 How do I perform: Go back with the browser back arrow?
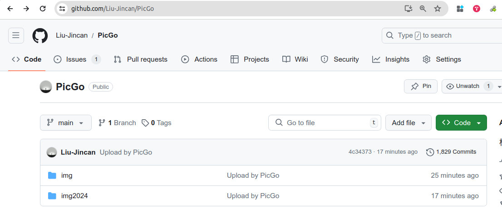coord(10,9)
